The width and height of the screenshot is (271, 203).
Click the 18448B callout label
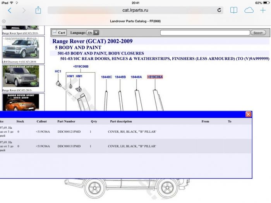click(120, 77)
